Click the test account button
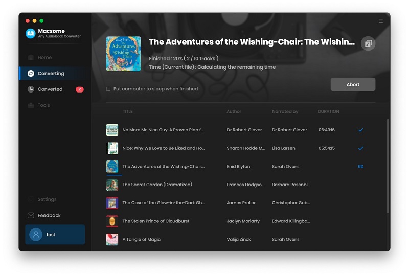This screenshot has height=276, width=409. click(x=55, y=235)
